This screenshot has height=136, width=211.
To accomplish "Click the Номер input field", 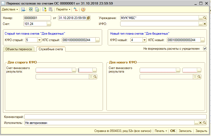I will (37, 18).
